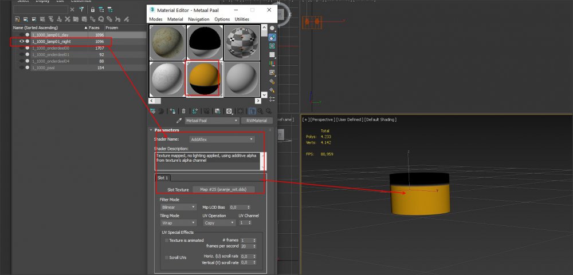Open the Filter Mode Bilinear dropdown
This screenshot has height=275, width=573.
click(x=178, y=207)
